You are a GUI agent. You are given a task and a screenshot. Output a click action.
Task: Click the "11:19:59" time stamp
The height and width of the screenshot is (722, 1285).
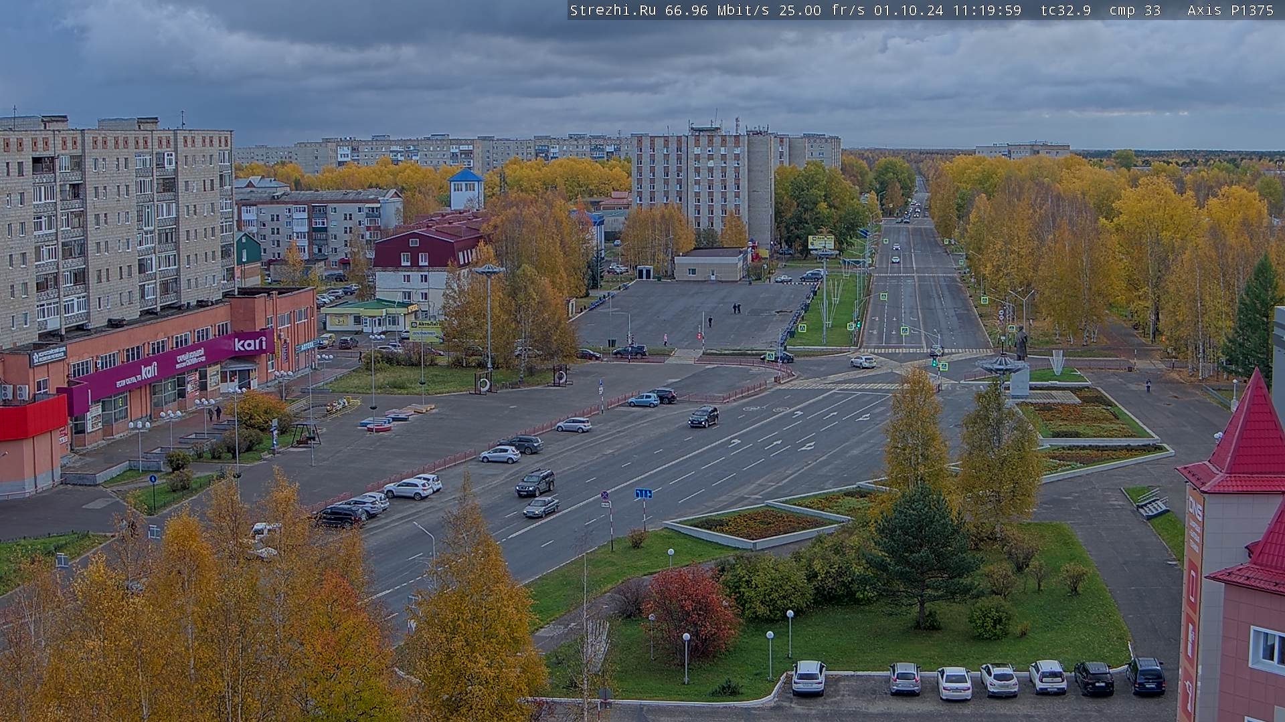pos(987,10)
